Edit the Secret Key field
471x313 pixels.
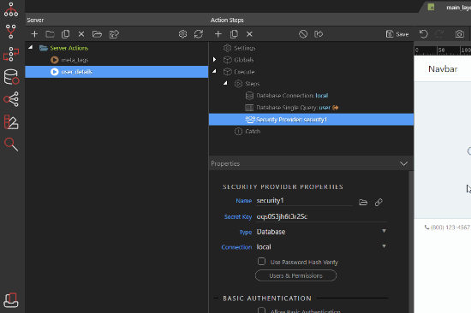(x=321, y=216)
